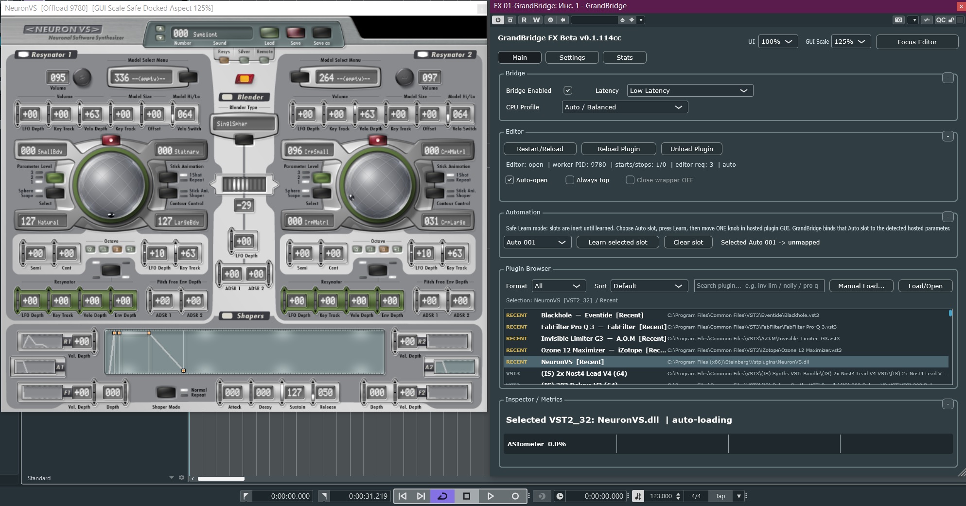Click the Search plugin input field
The width and height of the screenshot is (966, 506).
[x=759, y=286]
